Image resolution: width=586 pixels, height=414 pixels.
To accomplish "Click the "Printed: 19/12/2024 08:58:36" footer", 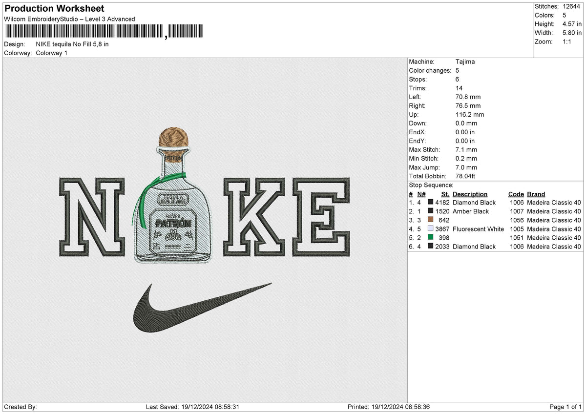I will point(389,407).
